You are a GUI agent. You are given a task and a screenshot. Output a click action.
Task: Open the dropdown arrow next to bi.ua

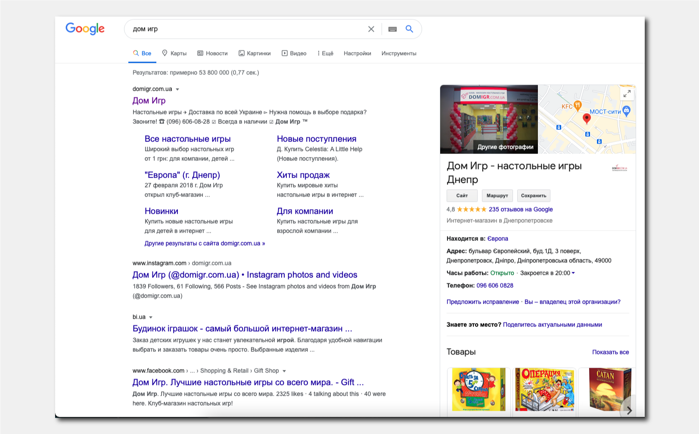[x=151, y=317]
